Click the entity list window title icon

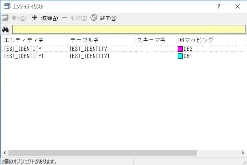(6, 6)
